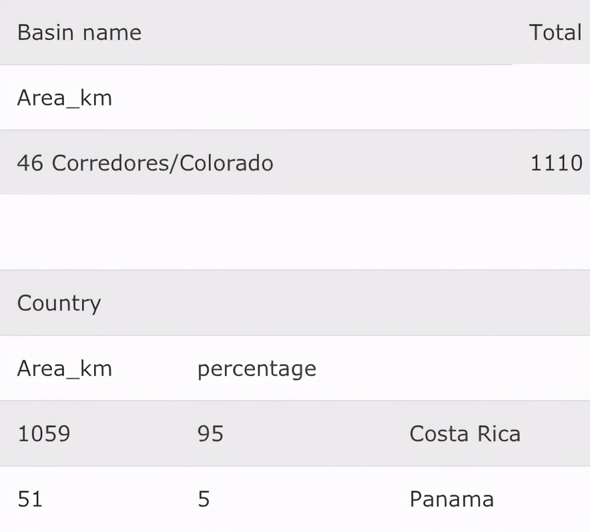The image size is (590, 532).
Task: Select the percentage value 5 for Panama
Action: 204,499
